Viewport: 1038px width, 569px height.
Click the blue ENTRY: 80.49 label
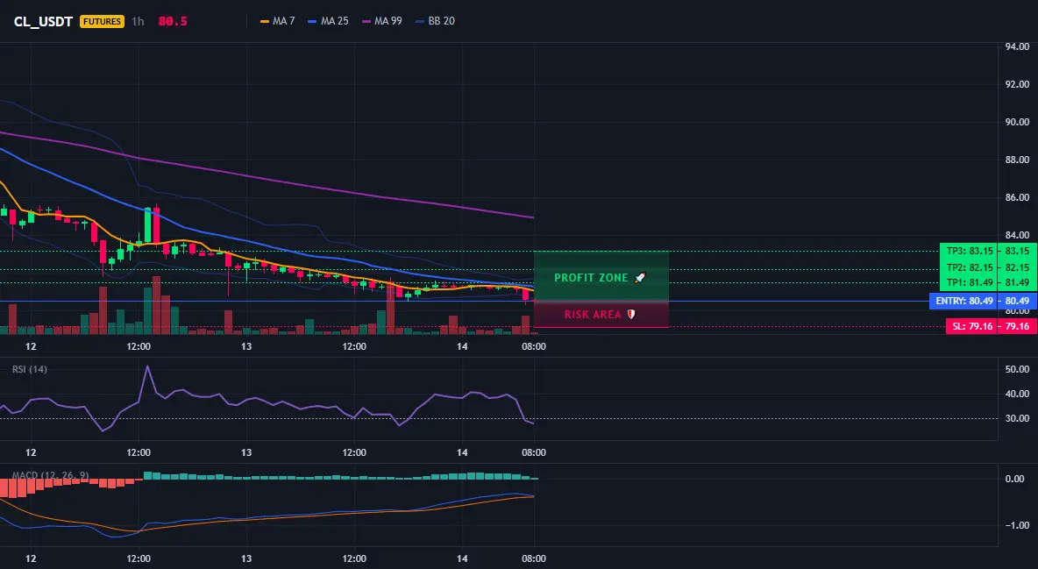pos(963,301)
